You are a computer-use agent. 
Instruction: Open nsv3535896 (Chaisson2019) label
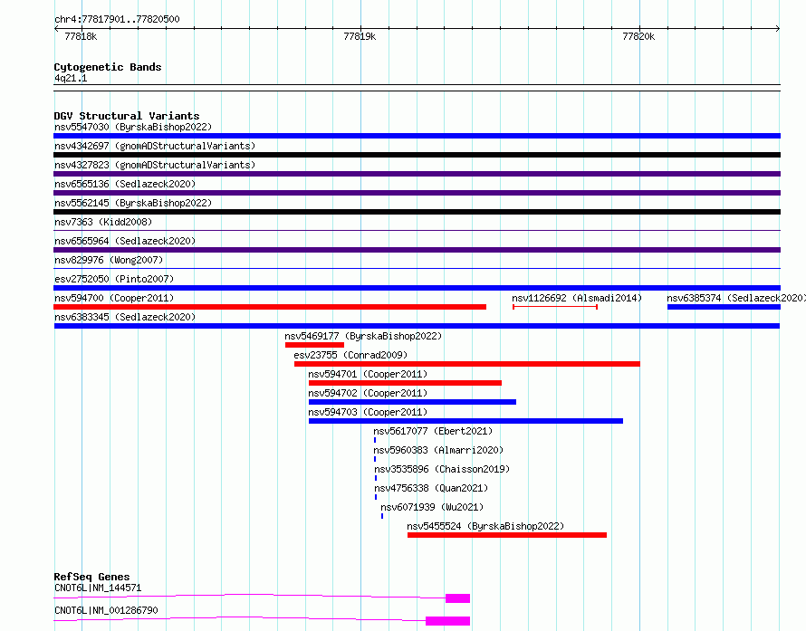pyautogui.click(x=442, y=469)
